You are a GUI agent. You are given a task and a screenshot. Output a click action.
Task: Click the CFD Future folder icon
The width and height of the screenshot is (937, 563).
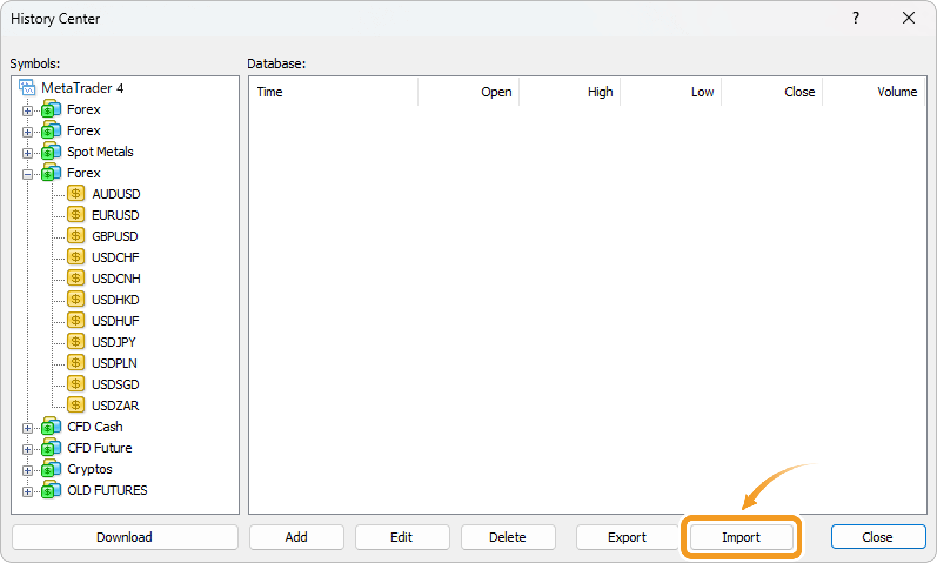(51, 448)
